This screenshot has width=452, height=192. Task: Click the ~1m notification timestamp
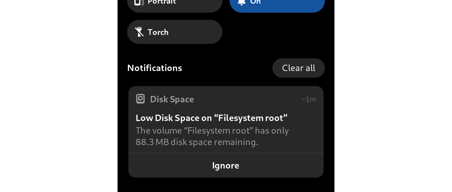[309, 99]
